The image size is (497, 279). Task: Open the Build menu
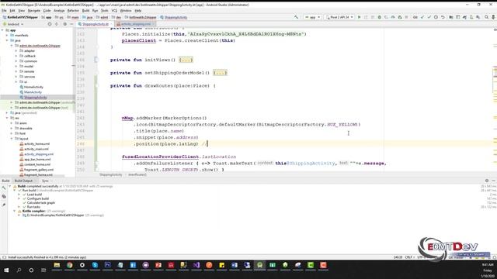pyautogui.click(x=85, y=11)
